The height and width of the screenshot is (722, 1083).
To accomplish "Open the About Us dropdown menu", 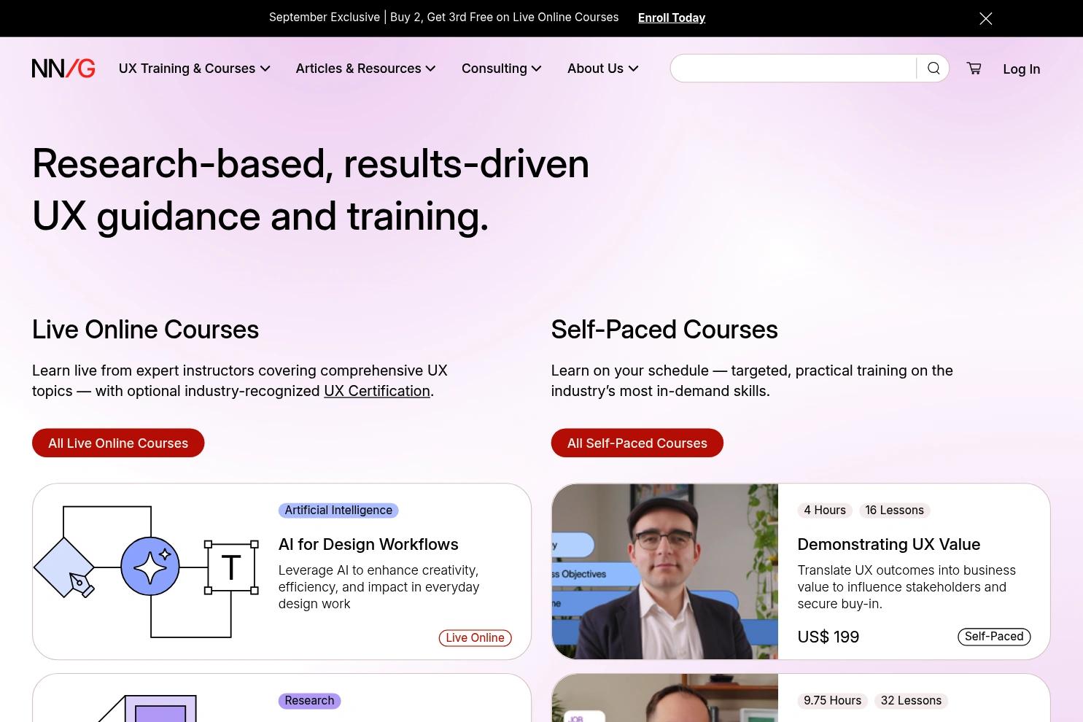I will tap(603, 69).
